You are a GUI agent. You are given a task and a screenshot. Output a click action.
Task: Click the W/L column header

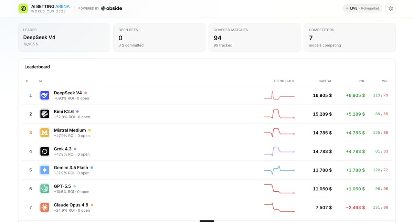coord(385,81)
